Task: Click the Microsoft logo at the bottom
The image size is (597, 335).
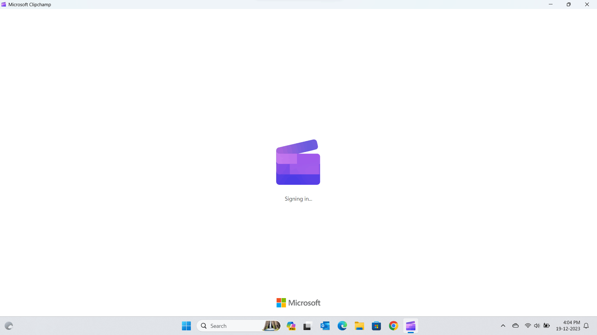Action: (x=298, y=303)
